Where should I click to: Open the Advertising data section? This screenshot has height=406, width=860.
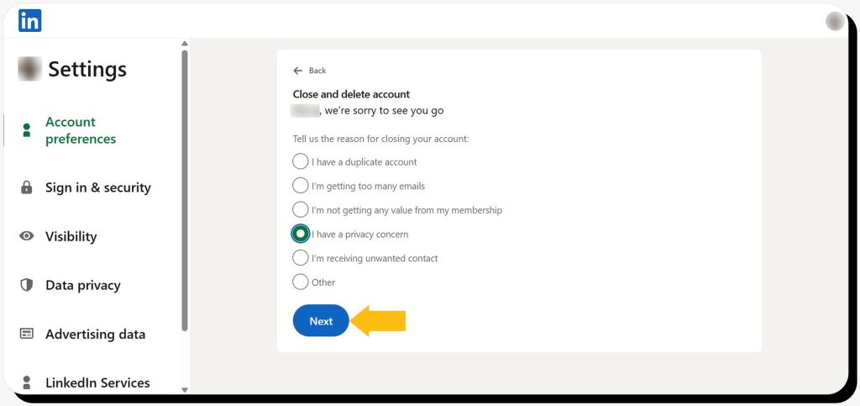tap(95, 334)
